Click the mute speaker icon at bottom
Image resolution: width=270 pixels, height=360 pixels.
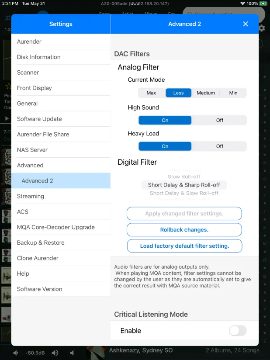click(72, 353)
